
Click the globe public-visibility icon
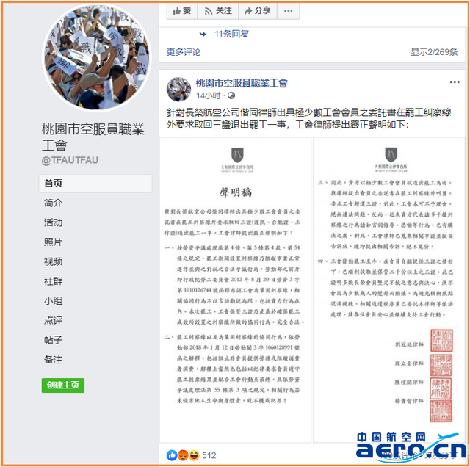click(231, 95)
